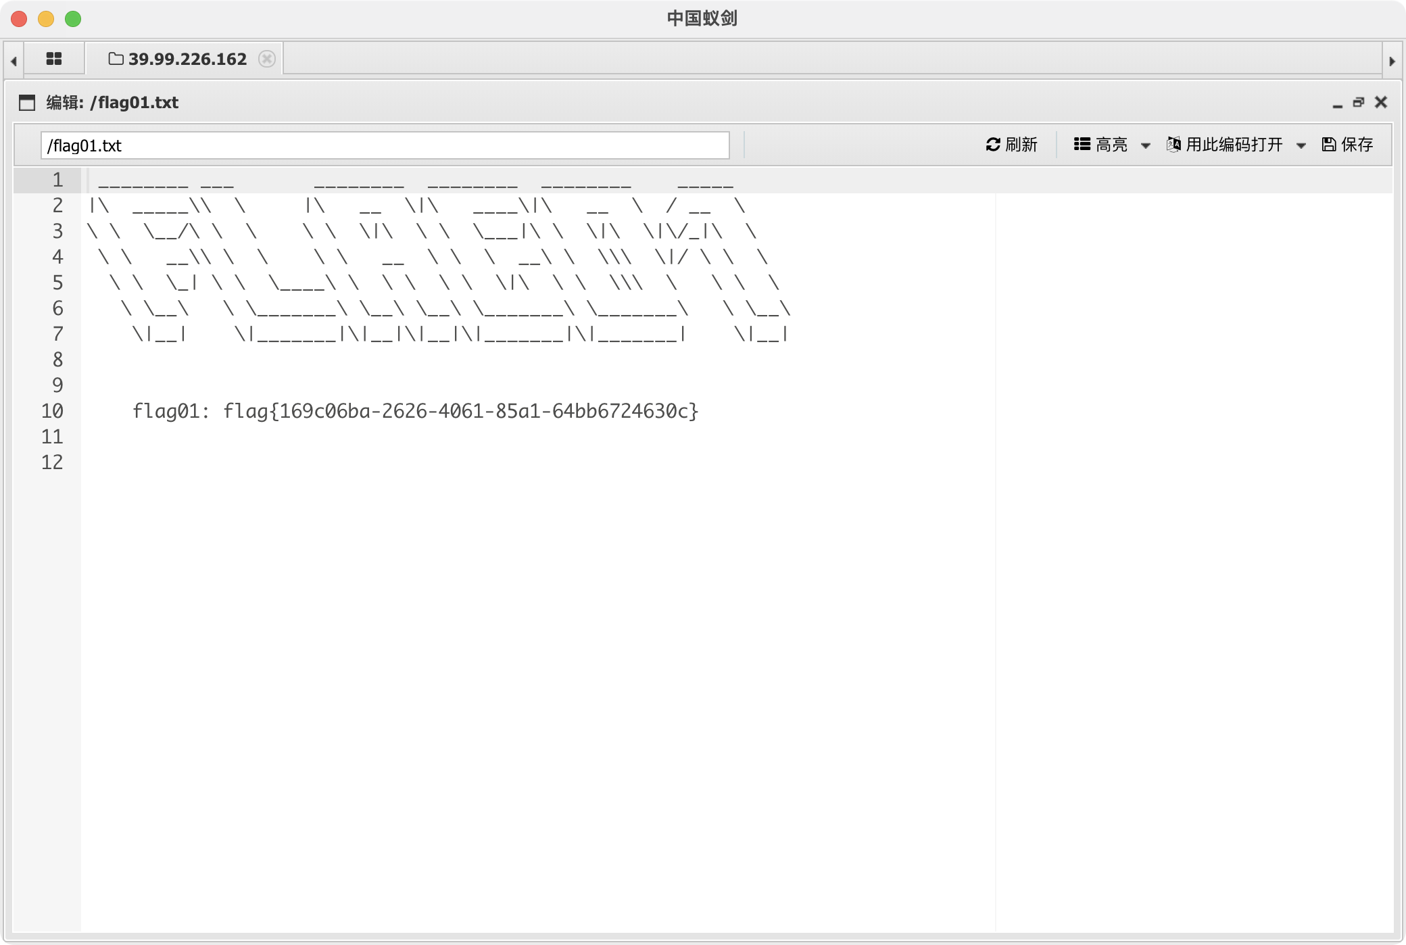The width and height of the screenshot is (1406, 945).
Task: Click the 中国蚁剑 window title
Action: pos(702,18)
